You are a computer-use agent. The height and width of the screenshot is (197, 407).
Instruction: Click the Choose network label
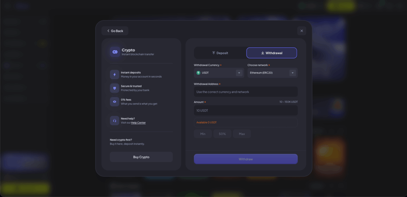258,65
